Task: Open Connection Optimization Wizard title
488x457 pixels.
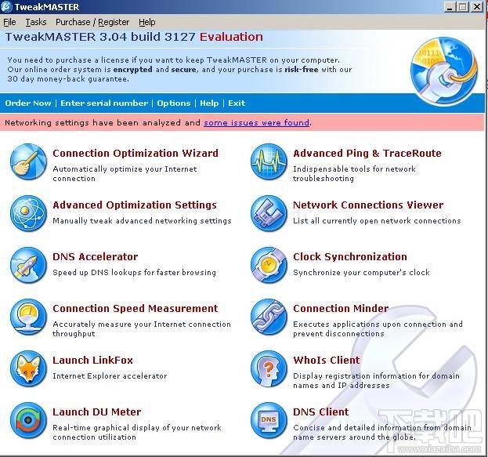Action: click(136, 154)
